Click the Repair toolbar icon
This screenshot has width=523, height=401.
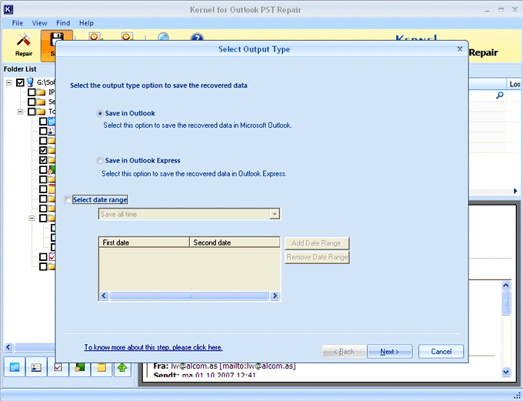click(x=23, y=45)
